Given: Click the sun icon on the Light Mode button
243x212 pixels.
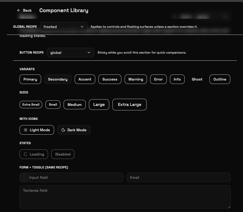Looking at the screenshot, I should 26,130.
